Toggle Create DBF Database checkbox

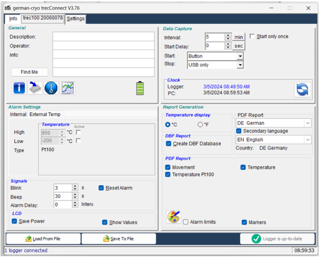(168, 144)
